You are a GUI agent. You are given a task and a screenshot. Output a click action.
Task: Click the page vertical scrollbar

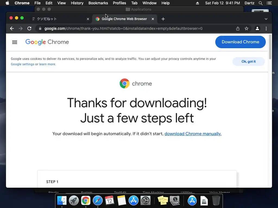tap(270, 47)
